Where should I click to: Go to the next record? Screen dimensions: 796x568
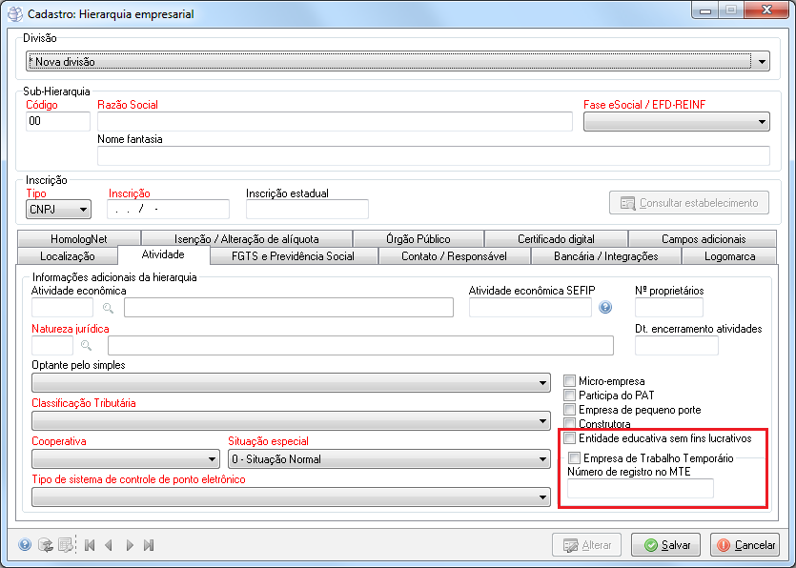[x=130, y=545]
